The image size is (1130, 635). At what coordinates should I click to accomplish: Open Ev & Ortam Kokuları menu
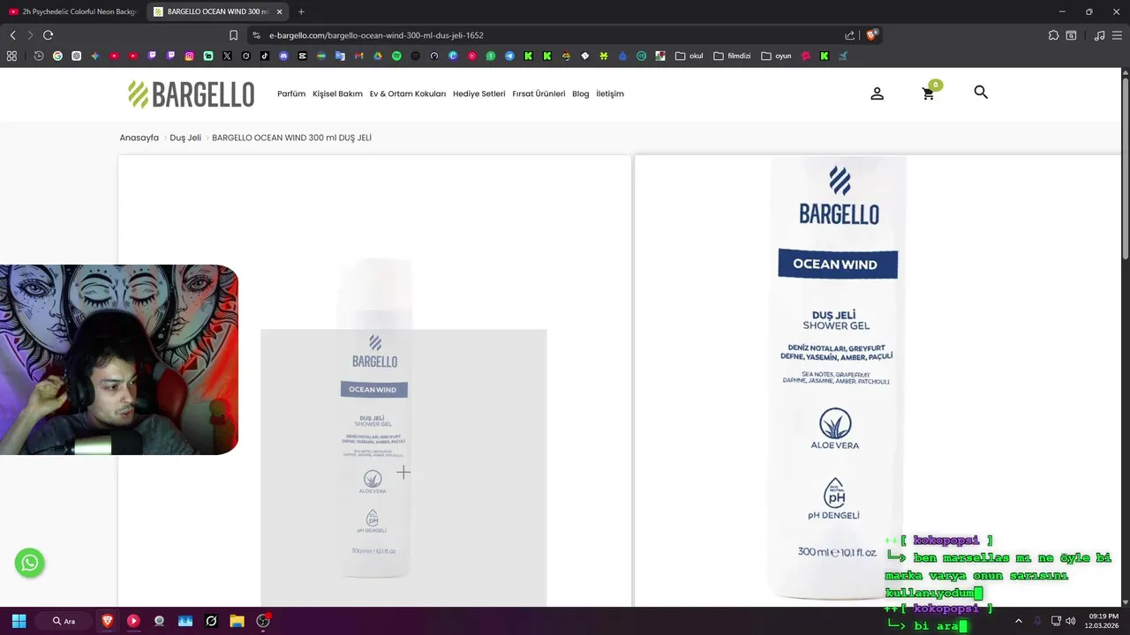[408, 93]
